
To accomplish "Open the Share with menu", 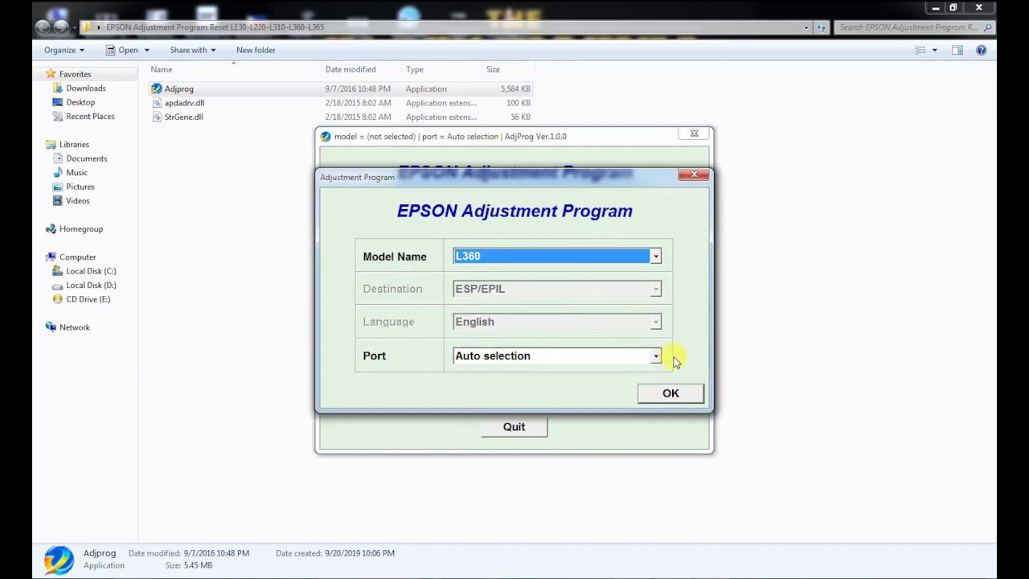I will [x=192, y=50].
